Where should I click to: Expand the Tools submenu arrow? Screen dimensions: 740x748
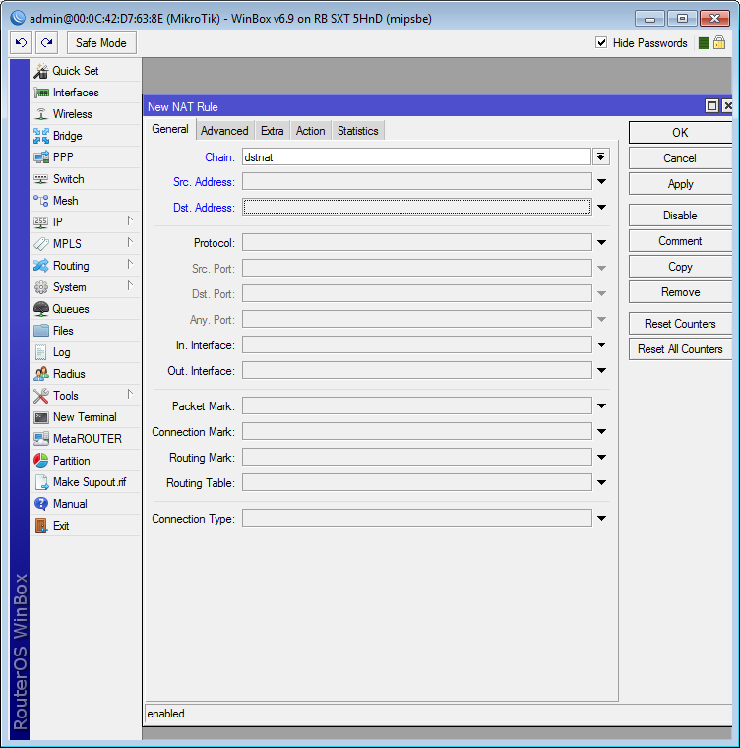pos(130,394)
